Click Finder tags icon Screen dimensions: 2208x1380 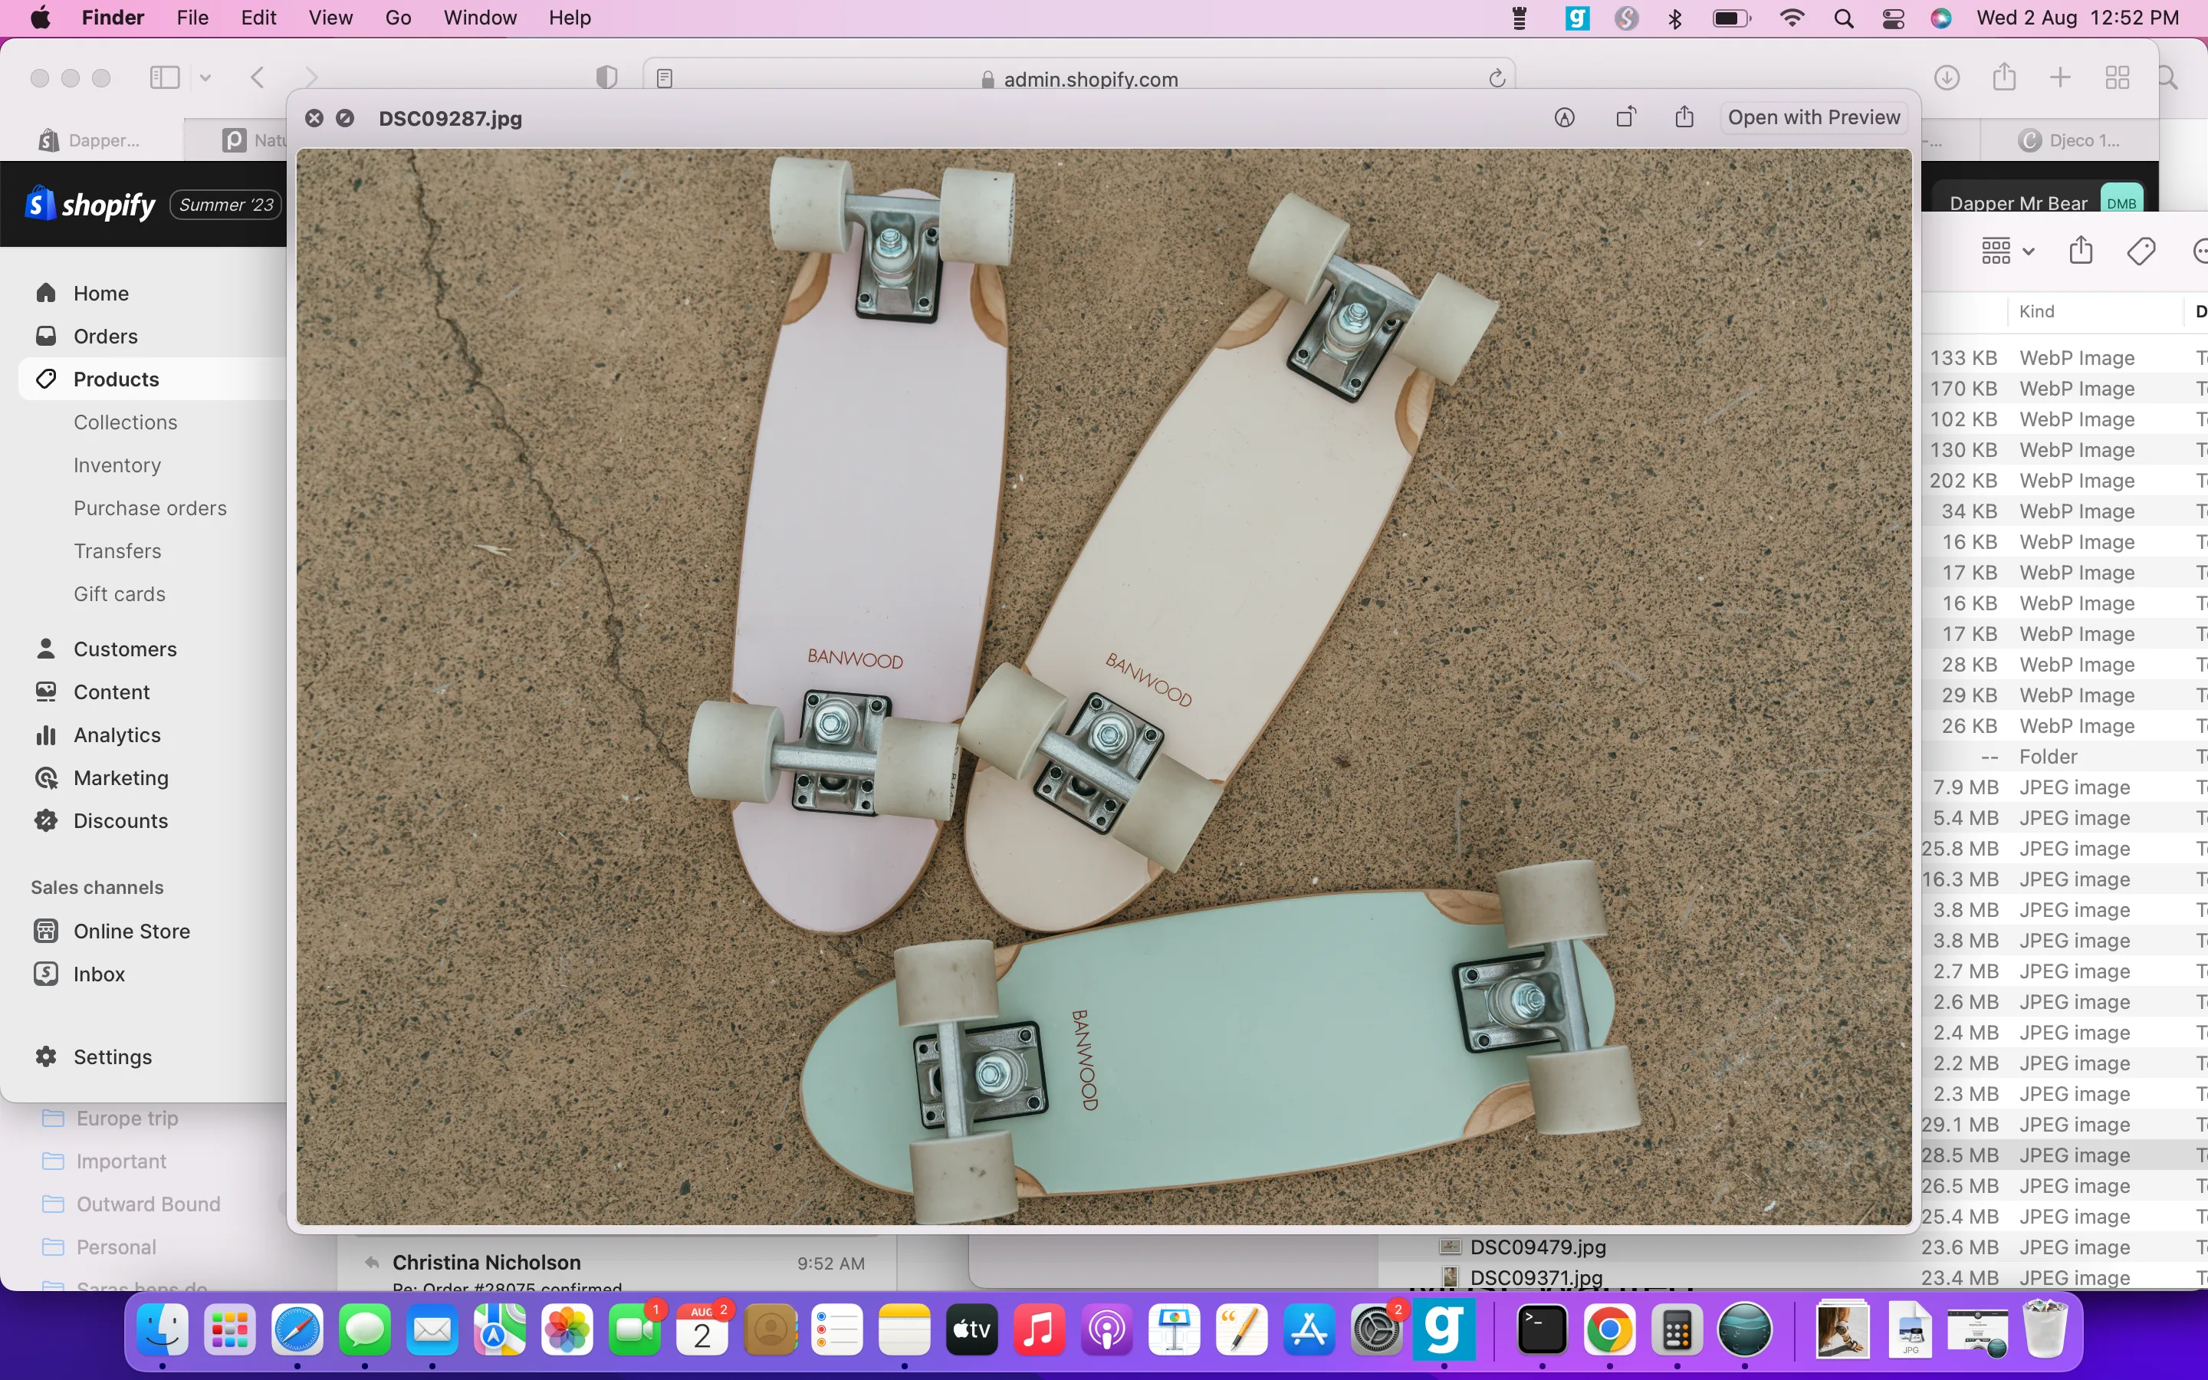[2141, 251]
